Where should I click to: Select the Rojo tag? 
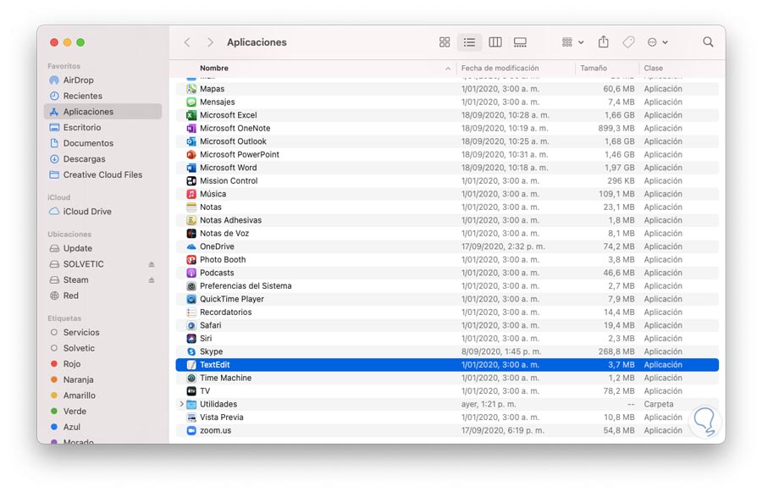pos(103,363)
